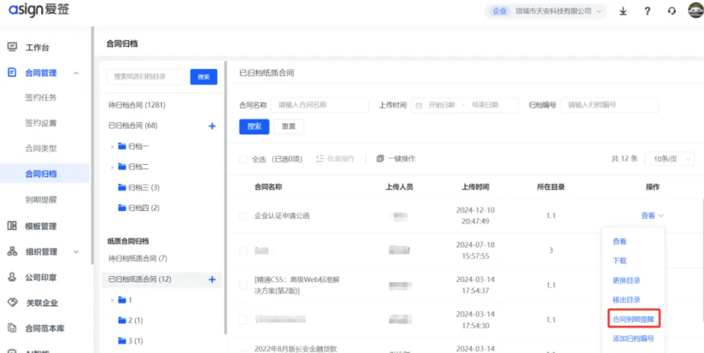The width and height of the screenshot is (704, 353).
Task: Click the 合同名称 input field
Action: point(320,105)
